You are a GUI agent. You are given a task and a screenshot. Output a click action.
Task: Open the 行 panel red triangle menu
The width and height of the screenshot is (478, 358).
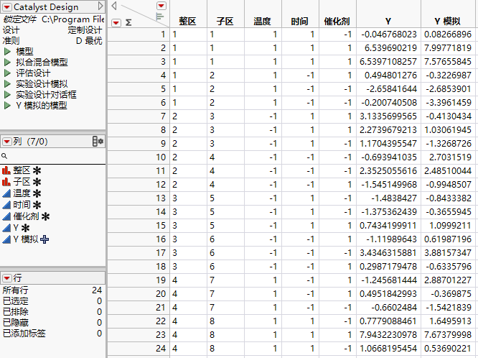click(x=6, y=278)
